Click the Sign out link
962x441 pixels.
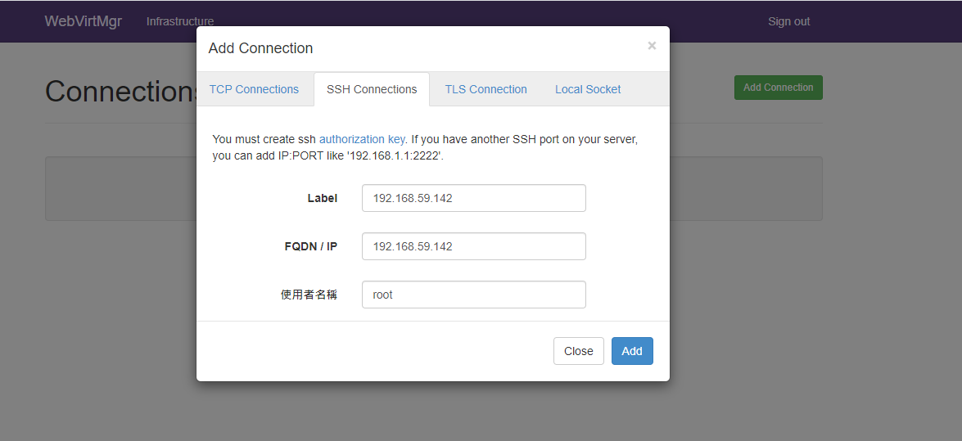pos(789,21)
